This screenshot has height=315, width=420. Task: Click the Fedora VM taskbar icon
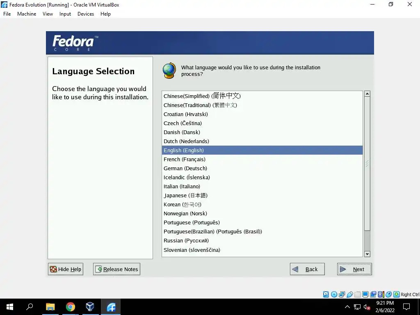pos(111,307)
